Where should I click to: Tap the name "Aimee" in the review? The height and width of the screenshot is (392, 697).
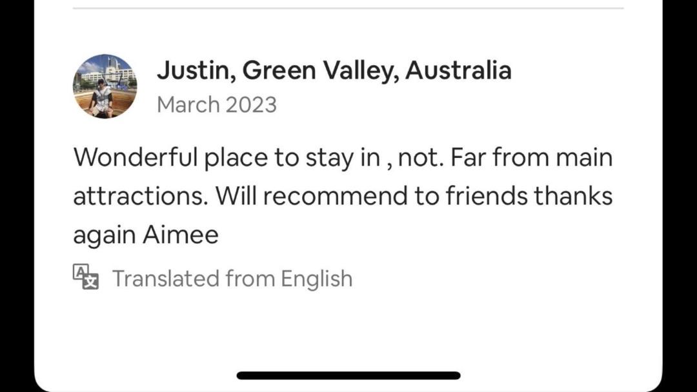181,235
